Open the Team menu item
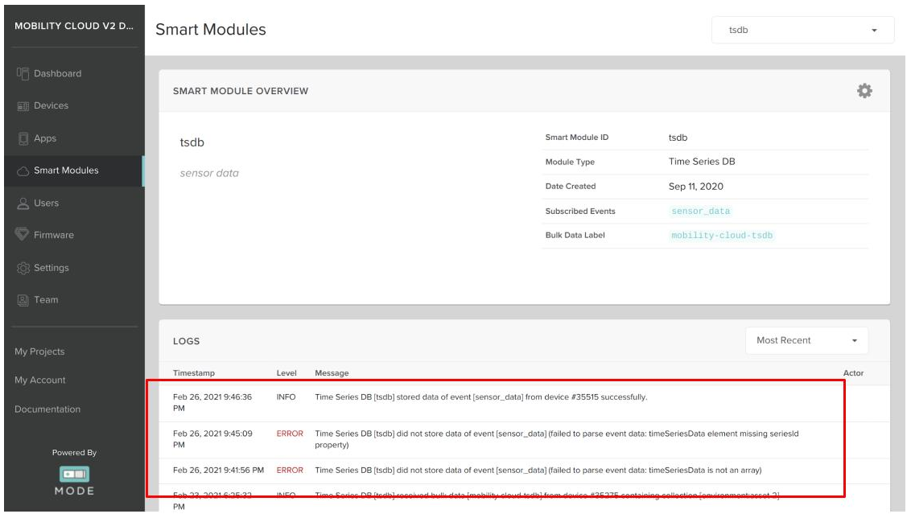Viewport: 911px width, 518px height. click(x=46, y=300)
